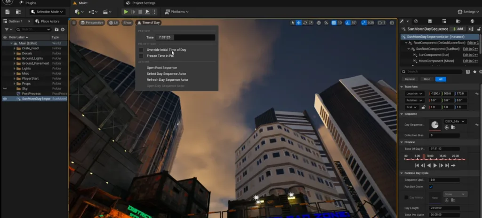
Task: Click the Time Of Day preview timeline ruler
Action: click(435, 157)
